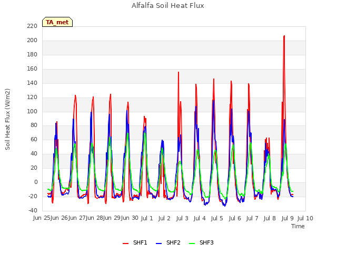Click the Jul 5 x-axis tick label
The image size is (337, 253).
click(x=217, y=218)
